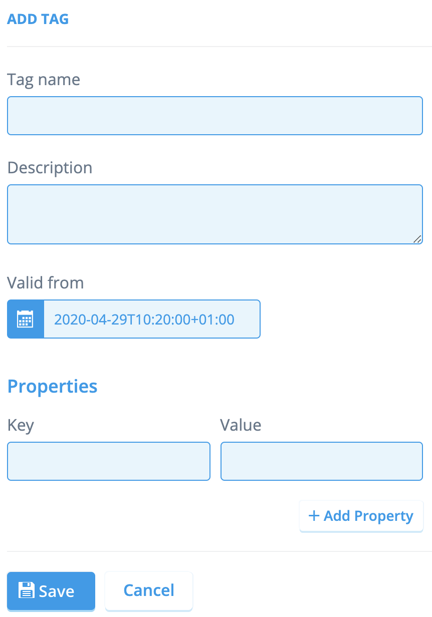
Task: Click the Tag name label
Action: (44, 80)
